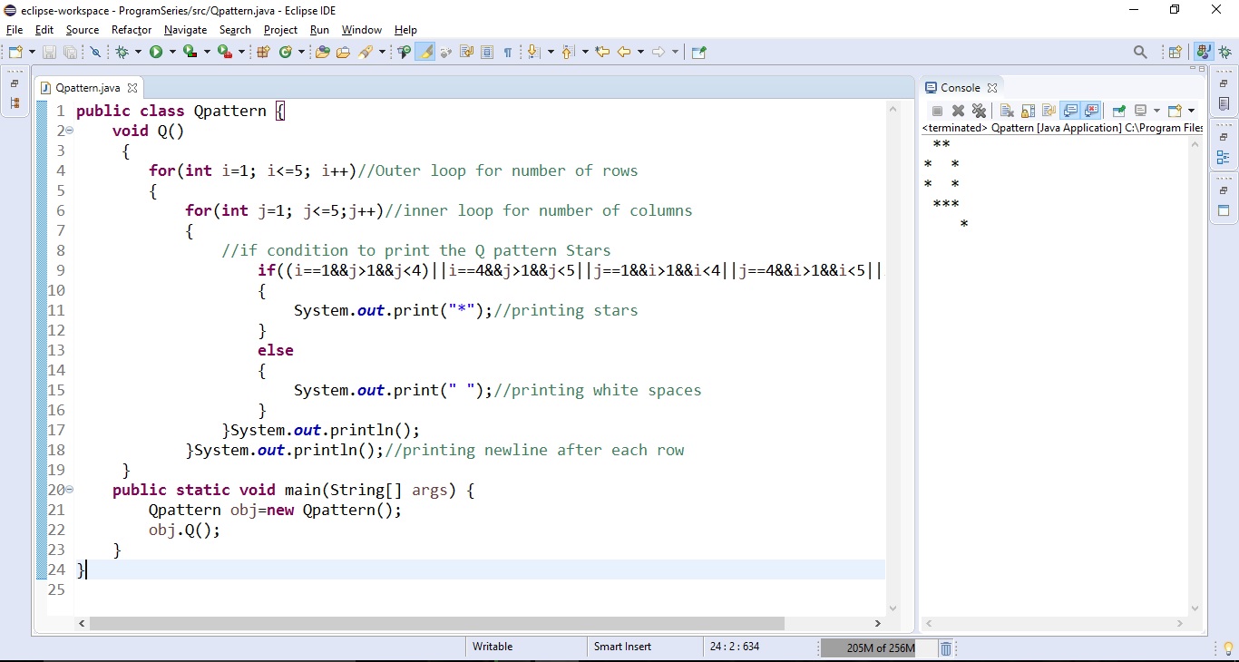Pin the Console view
The height and width of the screenshot is (662, 1239).
(1118, 111)
